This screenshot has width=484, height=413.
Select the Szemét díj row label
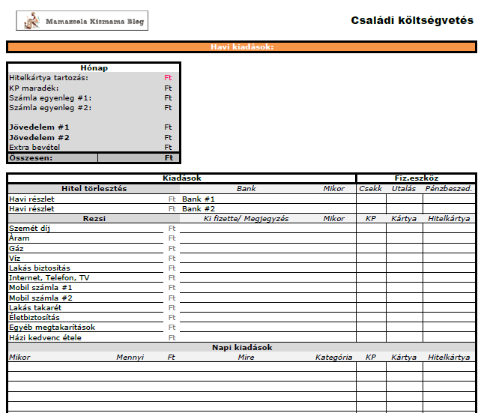[x=30, y=228]
